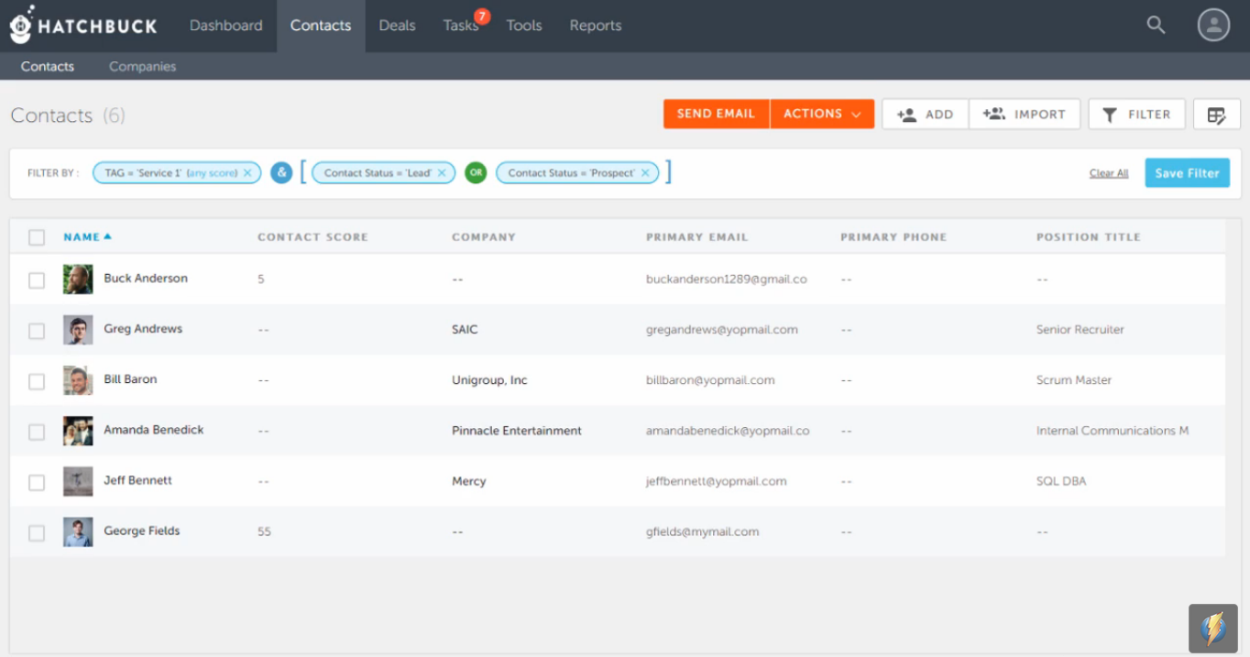Open the Filter options button

[x=1136, y=115]
